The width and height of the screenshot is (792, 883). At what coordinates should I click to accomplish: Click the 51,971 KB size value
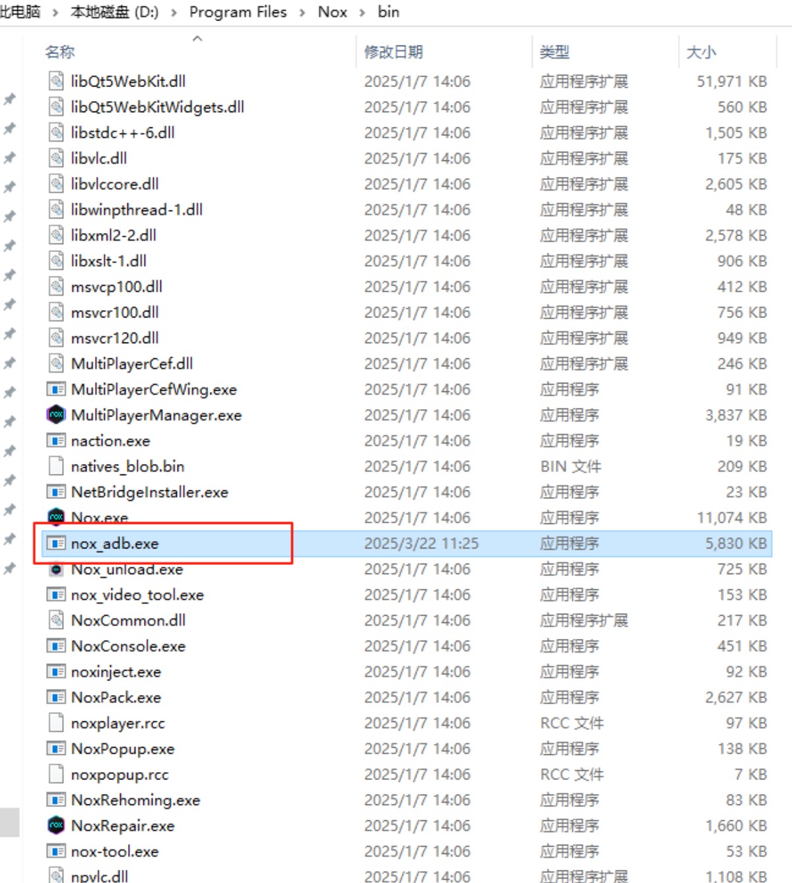point(732,82)
